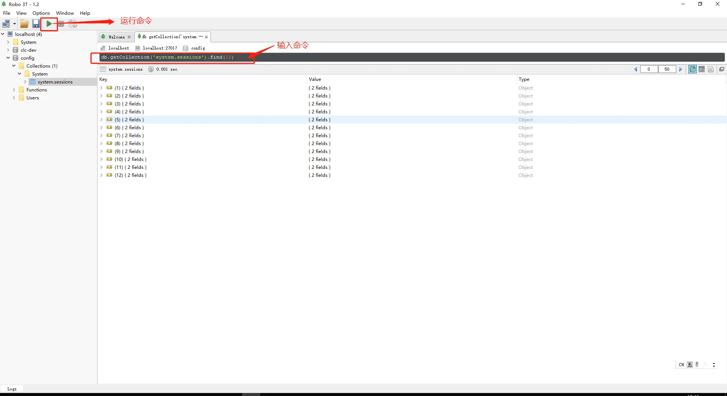The width and height of the screenshot is (727, 396).
Task: Stop execution with the gray stop icon
Action: (x=61, y=24)
